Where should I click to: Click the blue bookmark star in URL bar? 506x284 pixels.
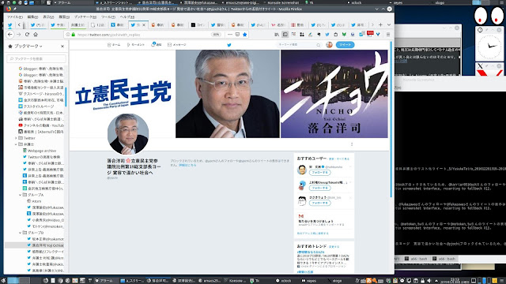click(245, 35)
